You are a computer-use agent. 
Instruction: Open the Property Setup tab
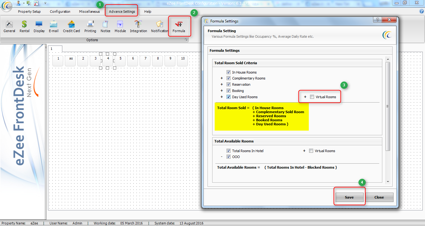point(29,12)
